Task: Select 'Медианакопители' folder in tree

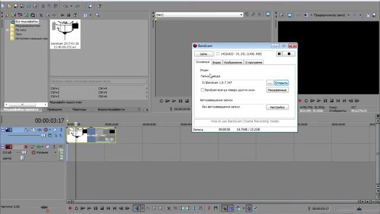Action: coord(28,26)
